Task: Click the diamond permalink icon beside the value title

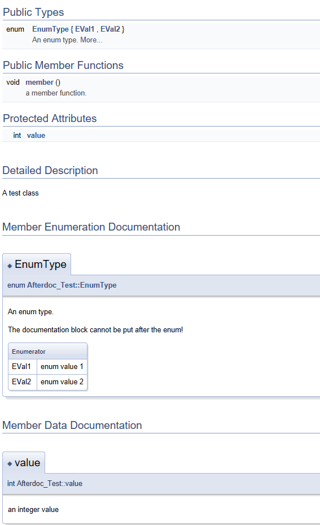Action: (x=10, y=464)
